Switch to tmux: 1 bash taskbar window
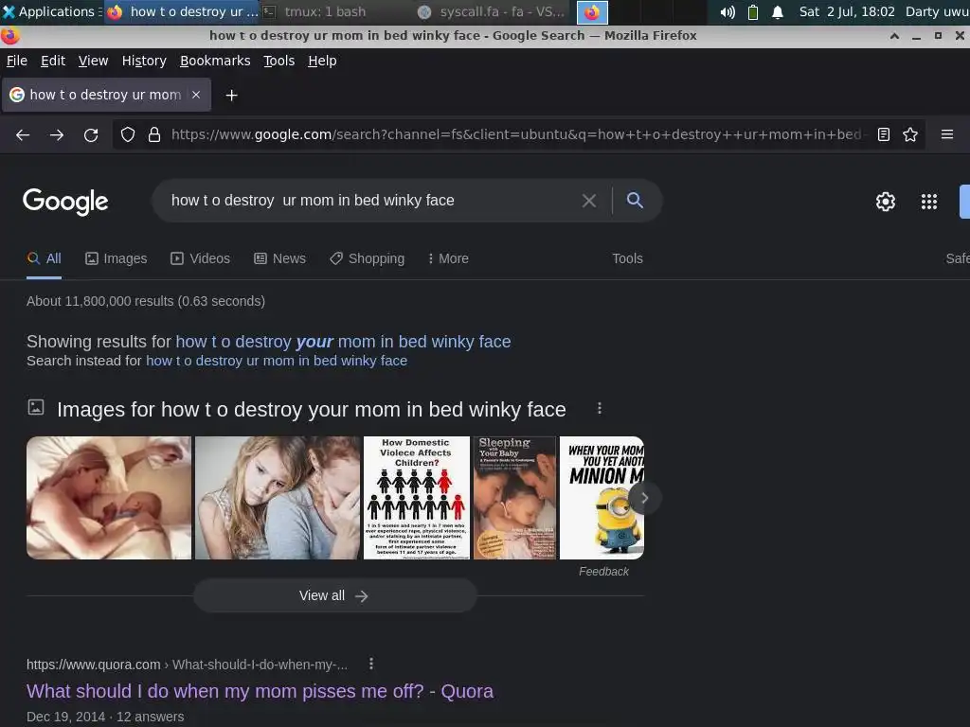The image size is (970, 727). click(324, 11)
